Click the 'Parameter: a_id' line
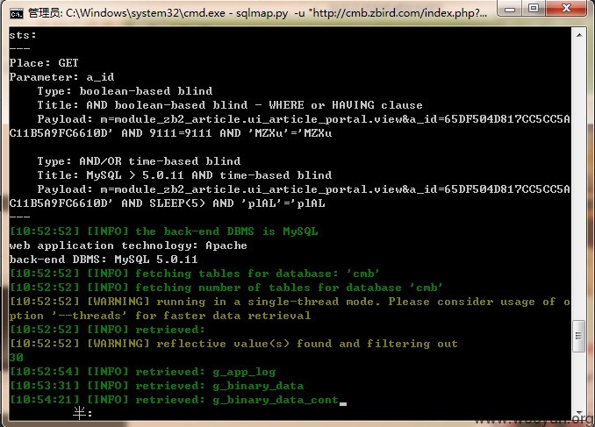The width and height of the screenshot is (595, 427). click(61, 77)
